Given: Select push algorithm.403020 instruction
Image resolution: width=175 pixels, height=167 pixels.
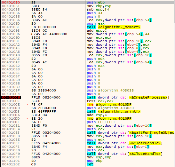Looking at the screenshot, I should click(x=110, y=108).
